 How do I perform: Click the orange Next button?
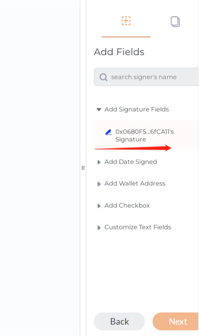point(175,322)
